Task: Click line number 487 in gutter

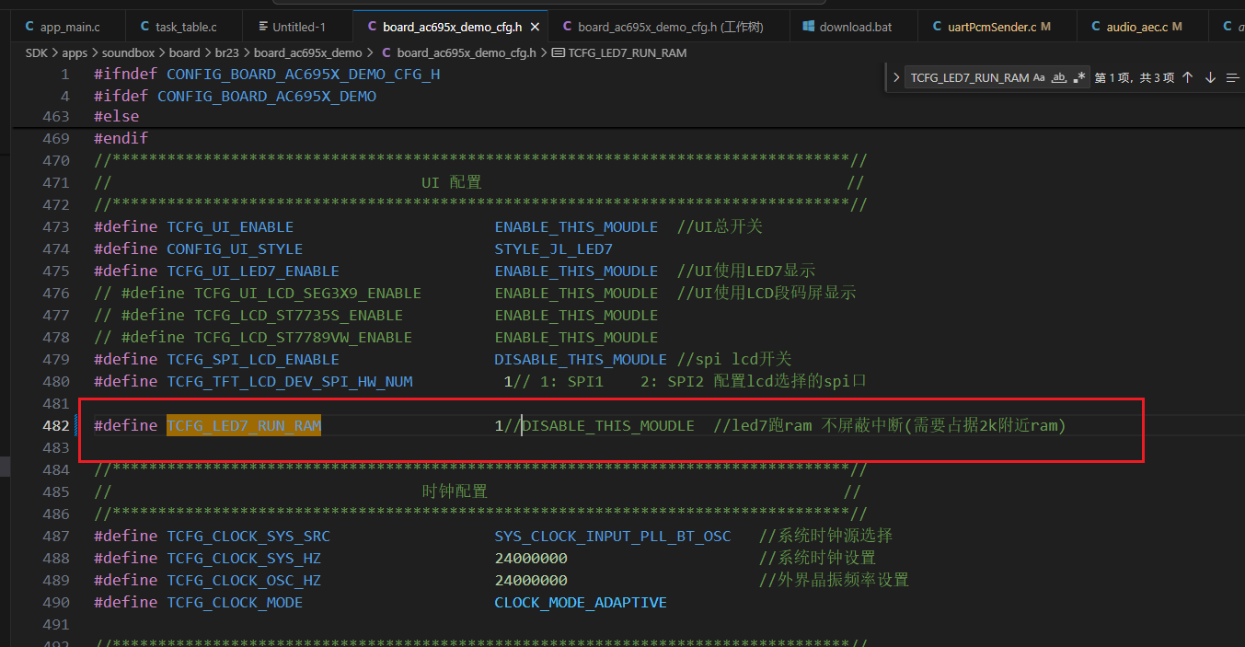Action: coord(56,536)
